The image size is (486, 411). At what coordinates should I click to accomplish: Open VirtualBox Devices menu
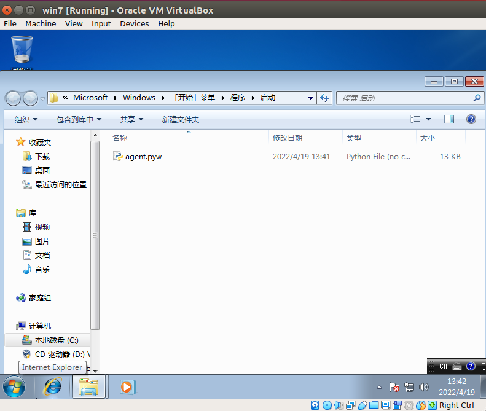tap(134, 24)
